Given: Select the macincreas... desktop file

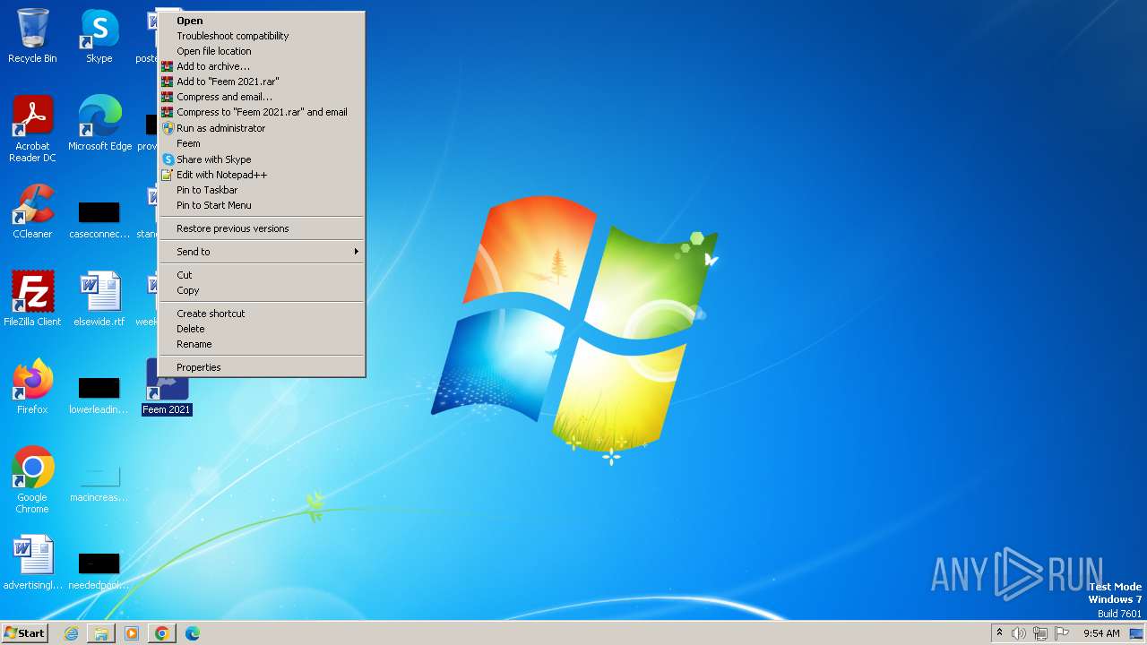Looking at the screenshot, I should [99, 484].
